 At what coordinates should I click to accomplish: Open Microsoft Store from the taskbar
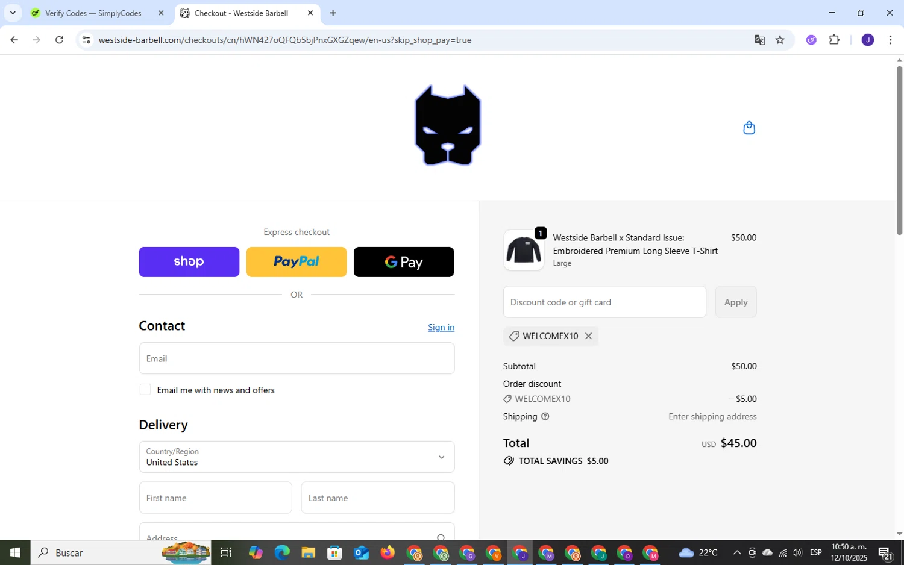334,552
